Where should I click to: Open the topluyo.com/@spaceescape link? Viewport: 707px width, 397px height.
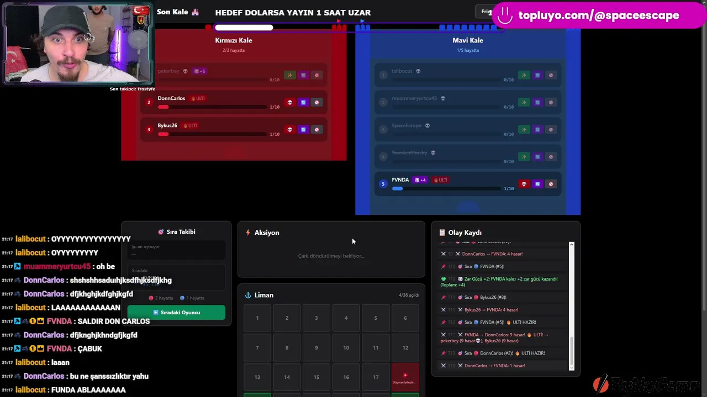pos(599,15)
